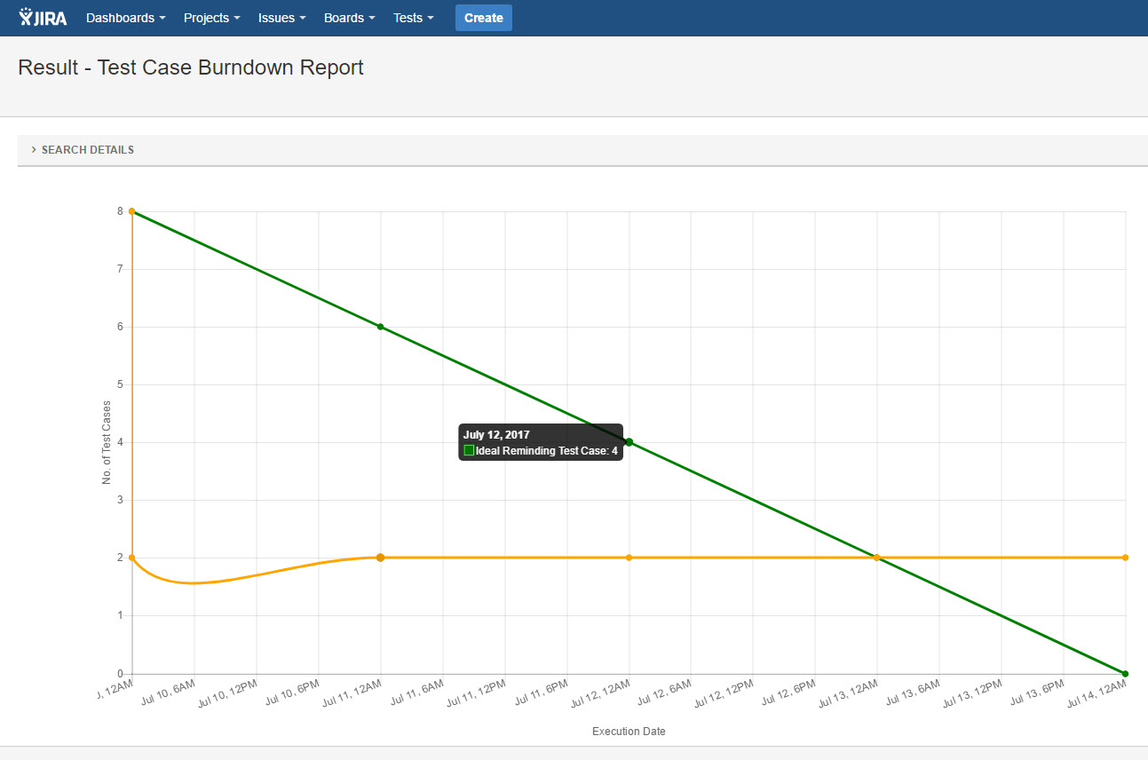Image resolution: width=1148 pixels, height=760 pixels.
Task: Open the Issues dropdown menu
Action: pyautogui.click(x=281, y=18)
